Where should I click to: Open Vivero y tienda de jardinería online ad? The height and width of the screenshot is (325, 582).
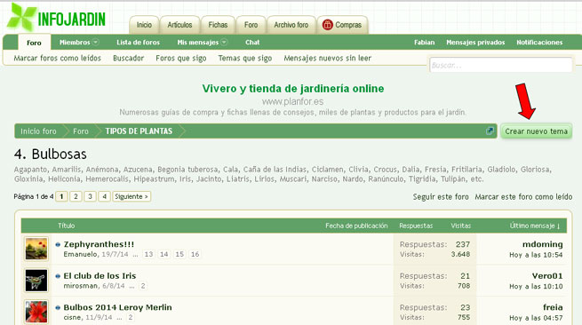tap(293, 88)
